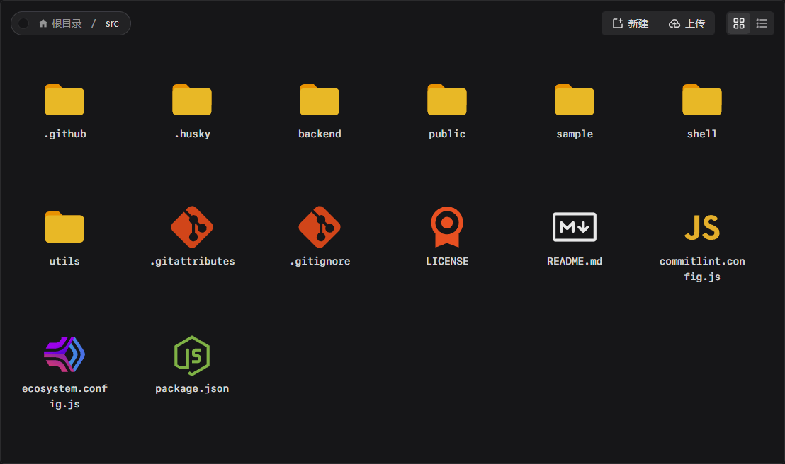Navigate to 根目录 root breadcrumb

[60, 23]
